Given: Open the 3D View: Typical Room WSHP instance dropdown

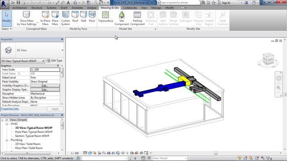Looking at the screenshot, I should click(43, 61).
